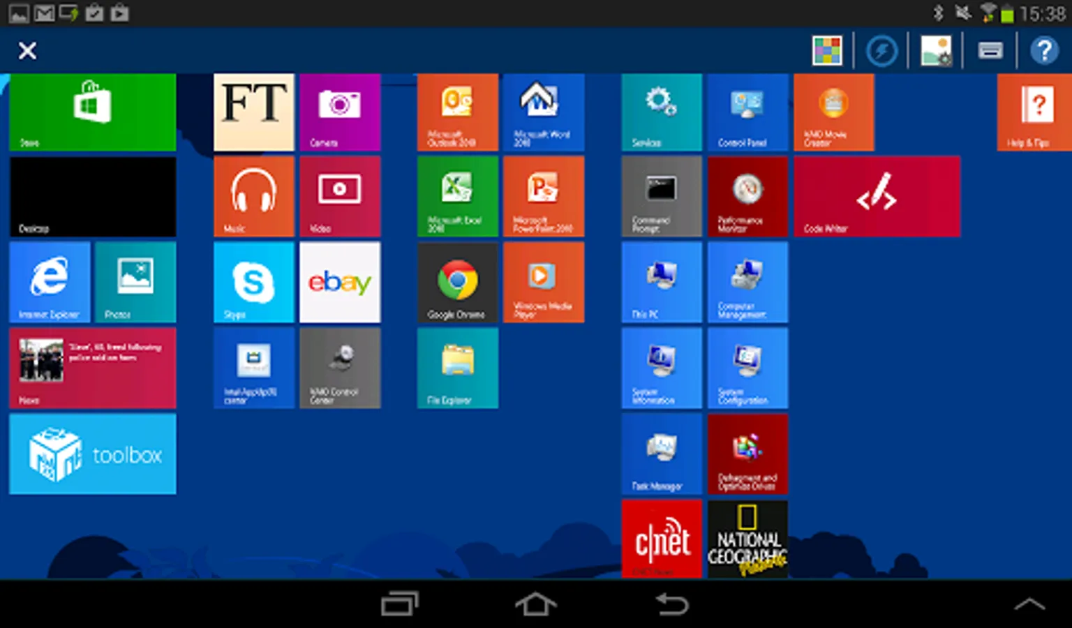
Task: Open Windows Media Player tile
Action: tap(544, 282)
